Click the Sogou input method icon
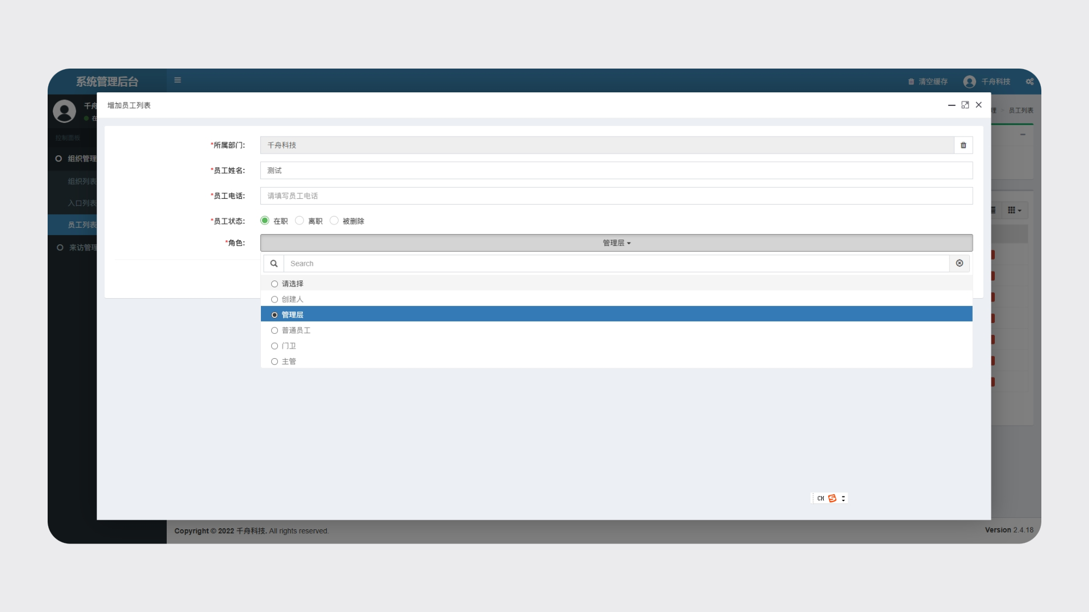Image resolution: width=1089 pixels, height=612 pixels. coord(832,498)
